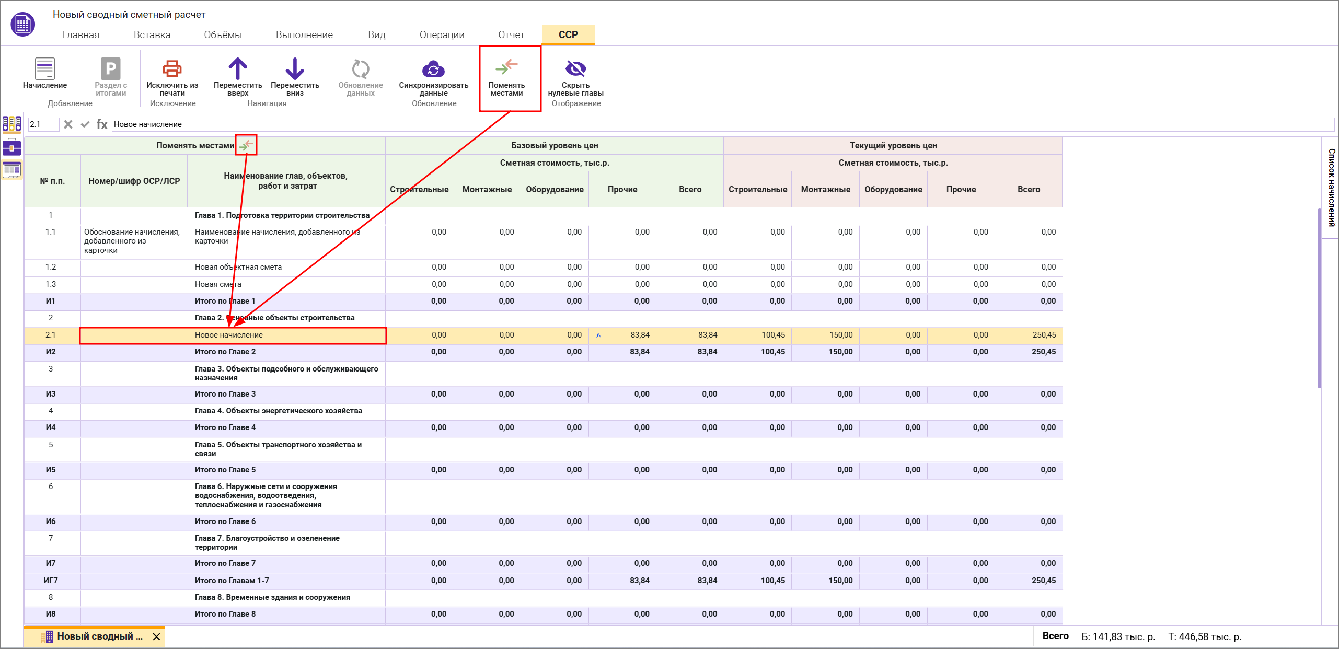This screenshot has height=649, width=1339.
Task: Open the fx function button
Action: (x=102, y=124)
